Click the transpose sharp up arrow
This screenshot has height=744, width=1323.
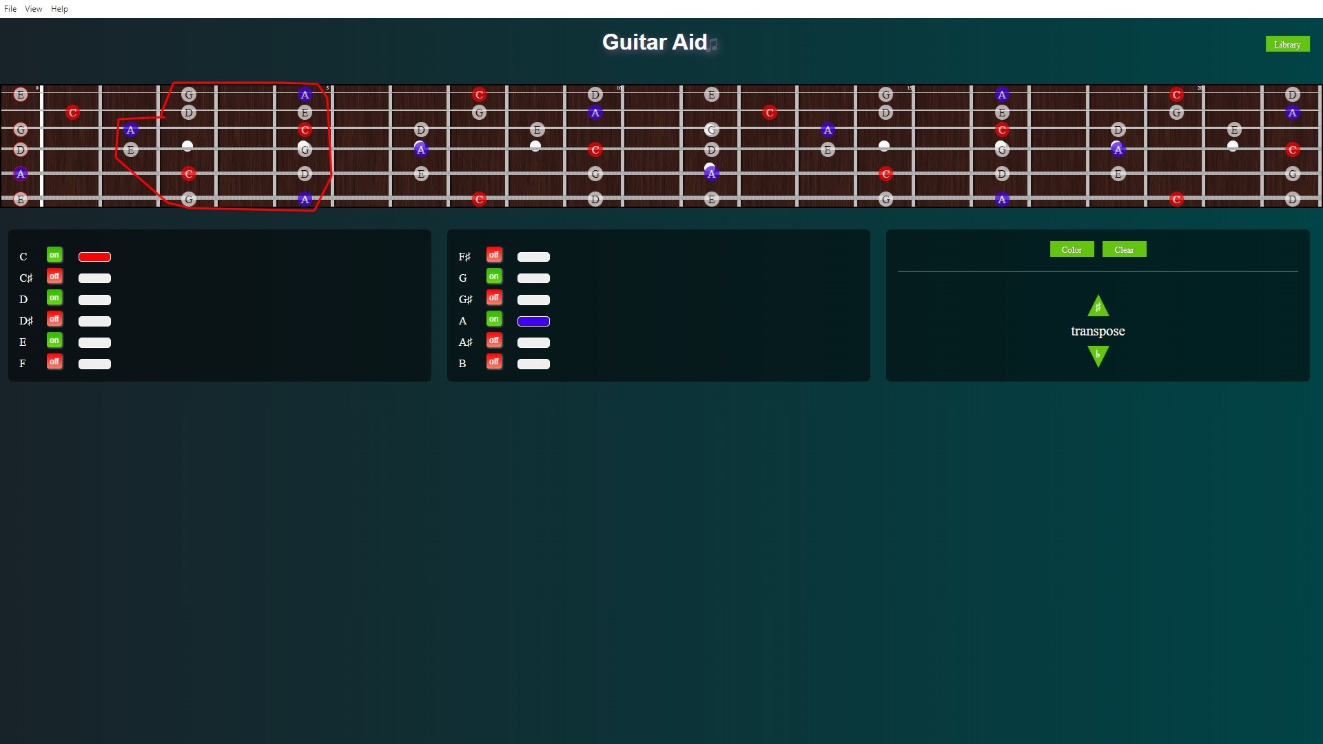point(1098,307)
